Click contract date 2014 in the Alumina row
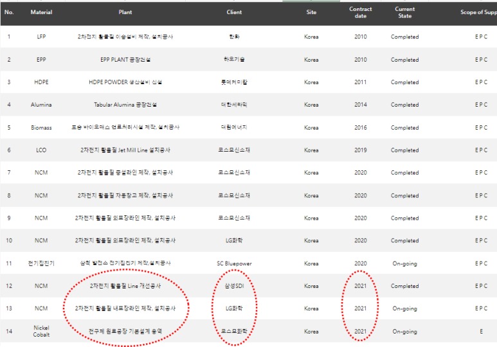Screen dimensions: 497x347 point(361,105)
